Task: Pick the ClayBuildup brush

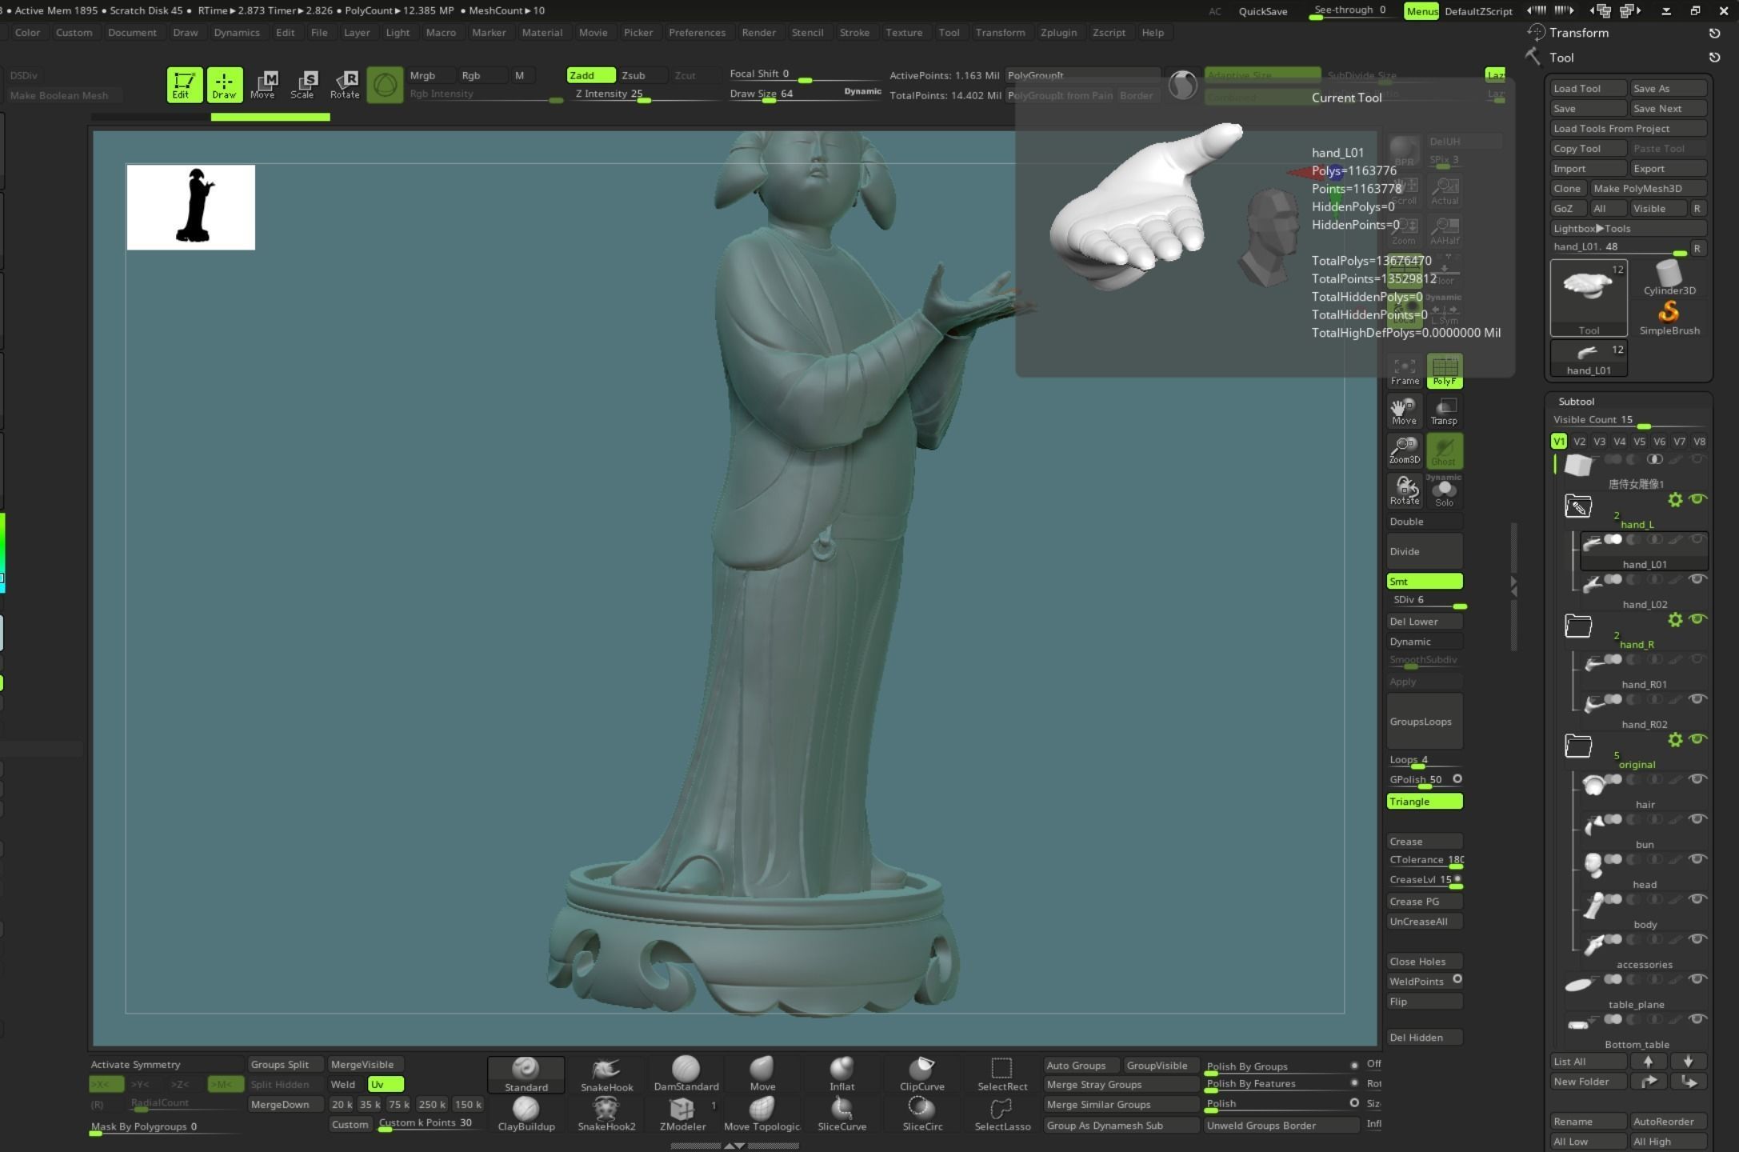Action: [526, 1114]
